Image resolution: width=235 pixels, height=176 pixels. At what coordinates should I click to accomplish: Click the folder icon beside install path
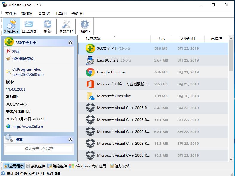(8, 72)
